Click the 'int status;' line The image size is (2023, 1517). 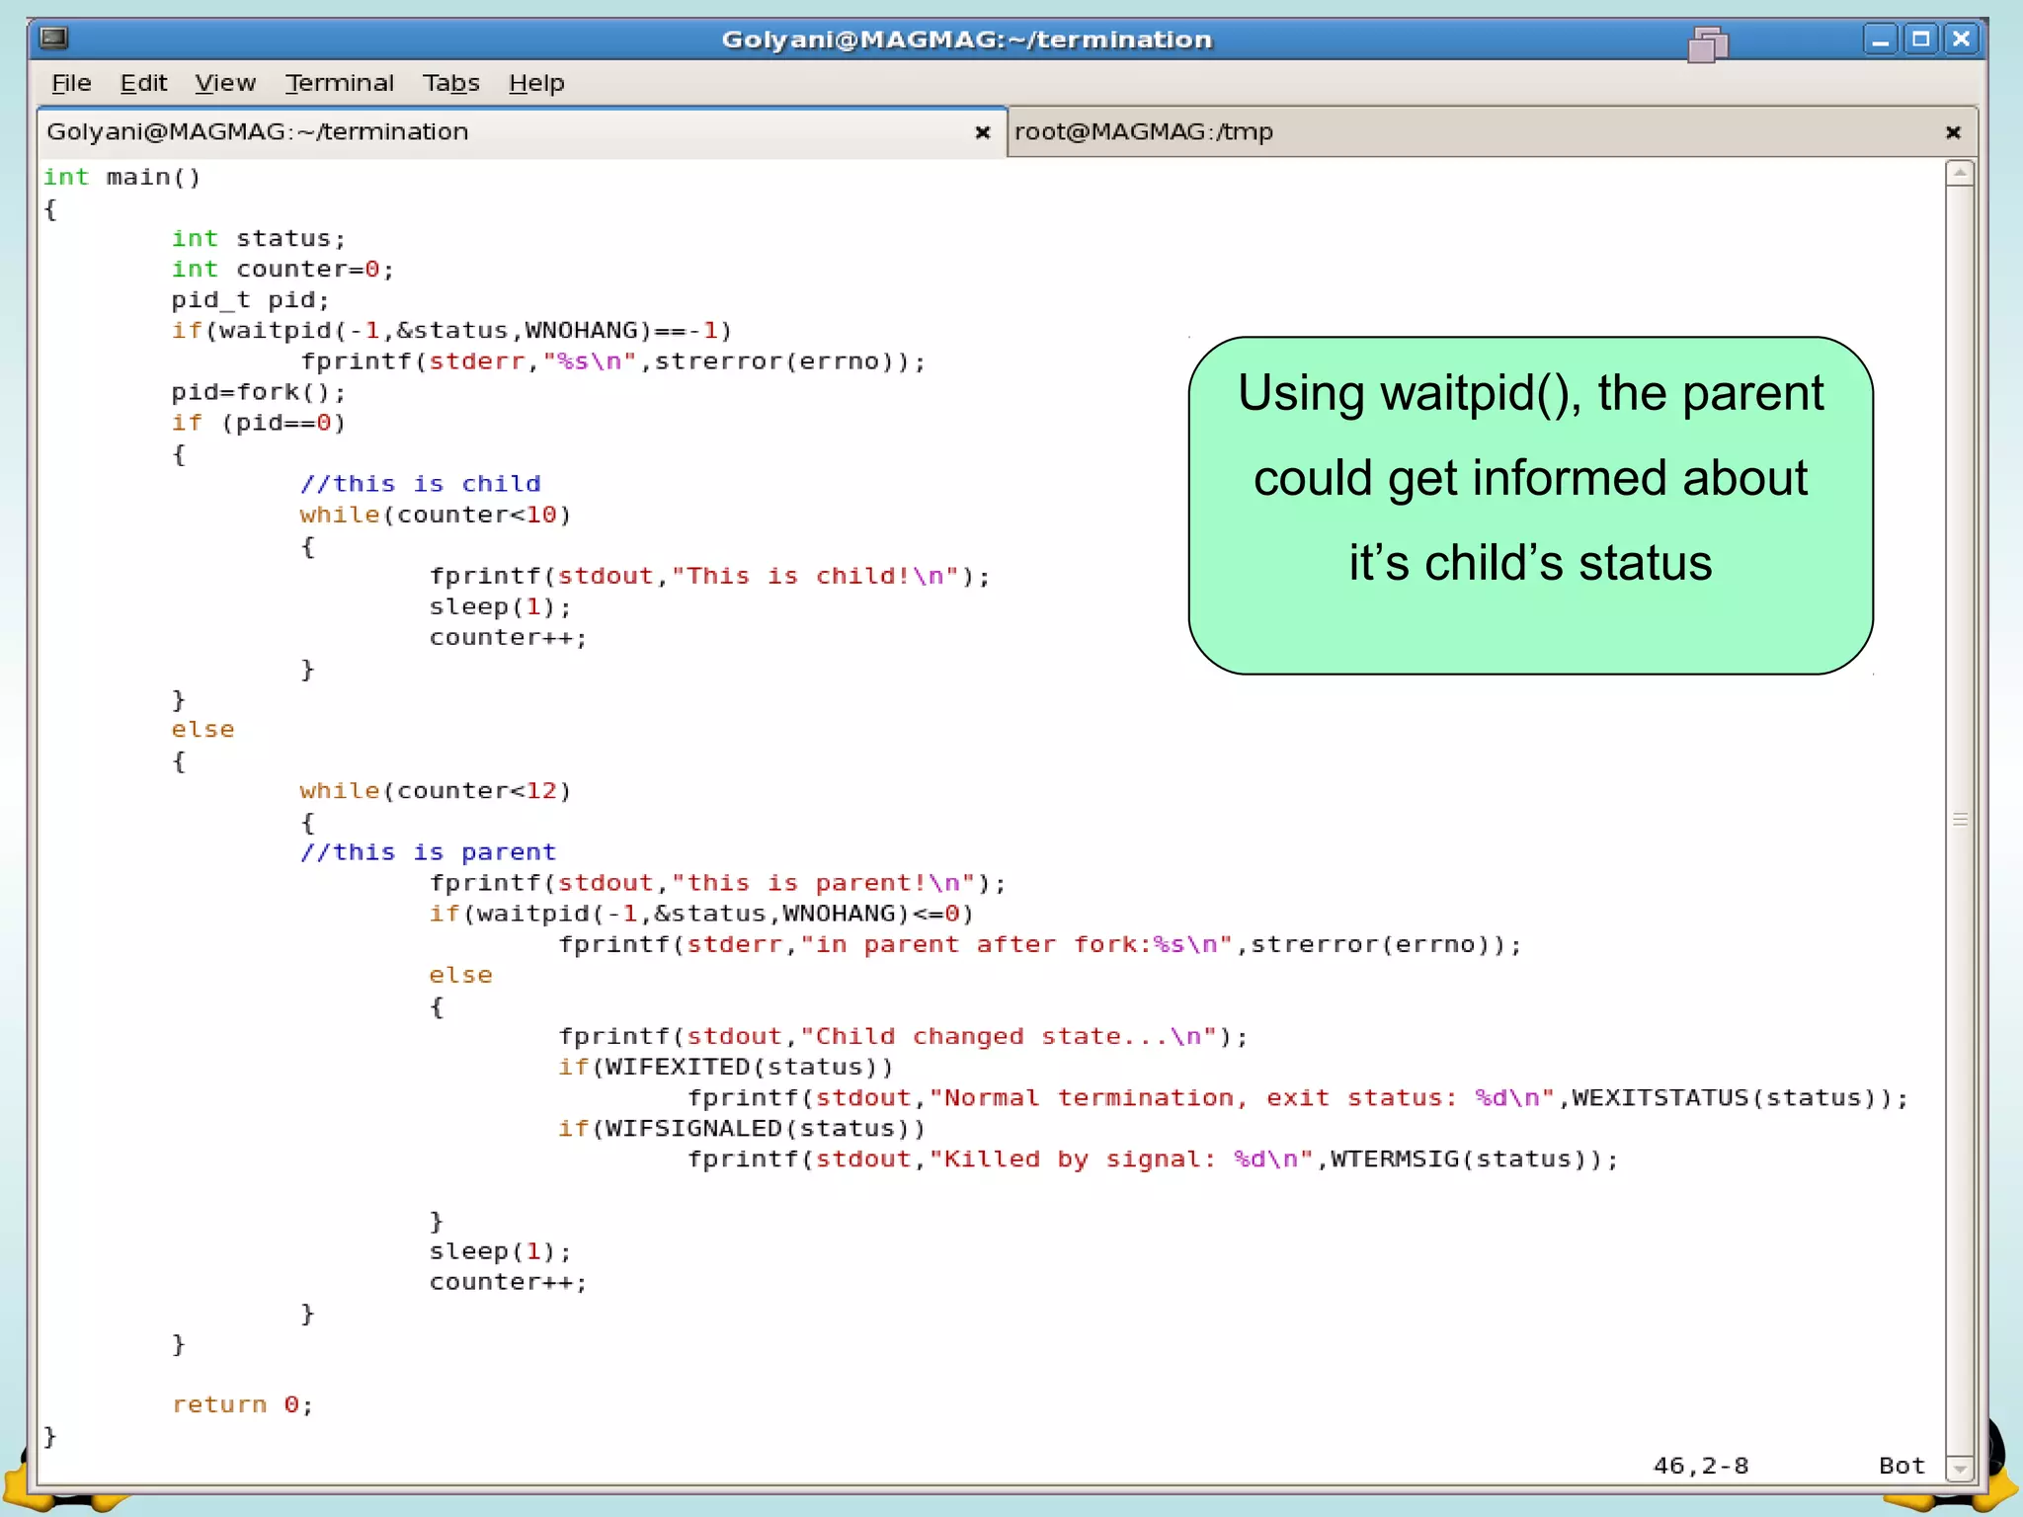point(259,239)
